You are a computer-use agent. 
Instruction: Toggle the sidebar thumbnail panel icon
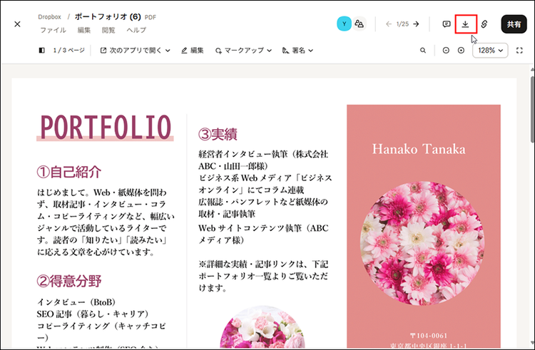[41, 51]
